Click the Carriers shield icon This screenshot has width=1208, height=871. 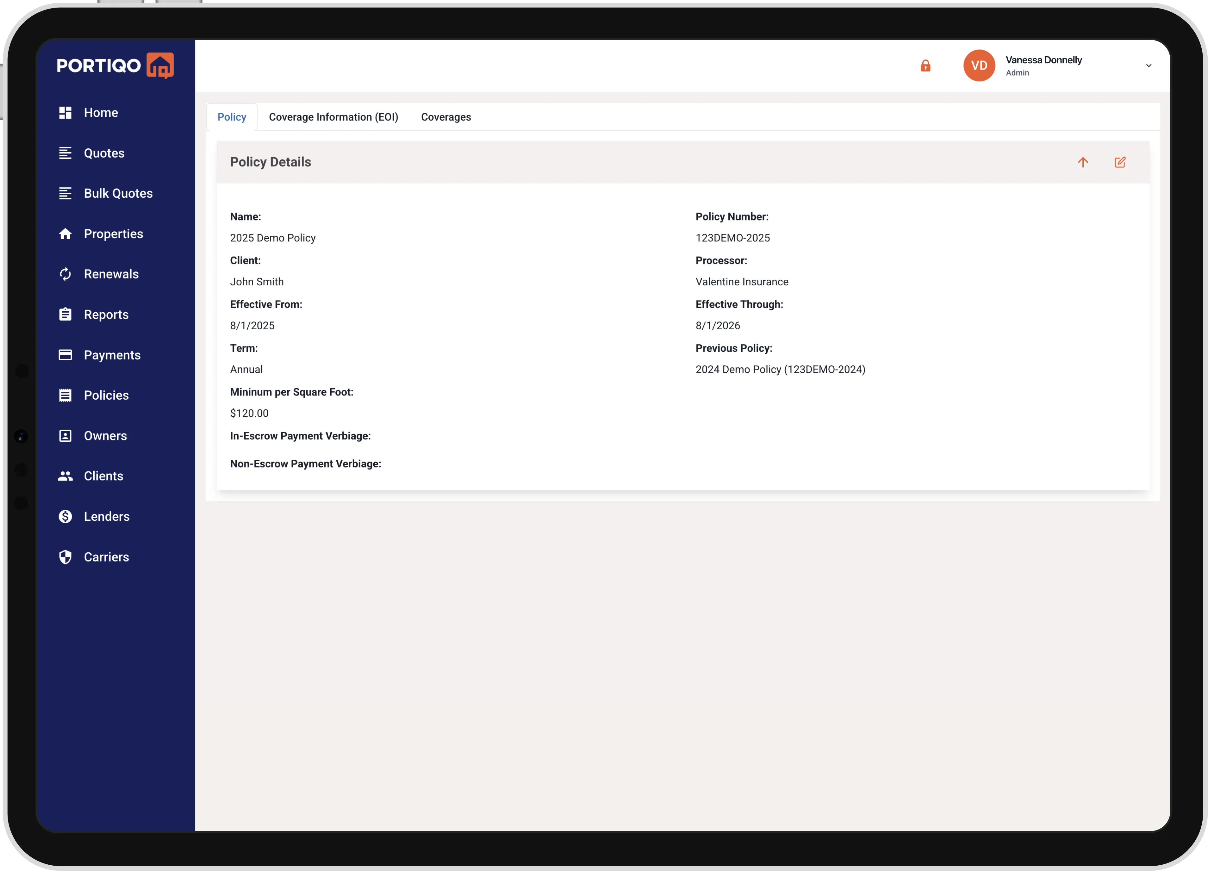(65, 557)
